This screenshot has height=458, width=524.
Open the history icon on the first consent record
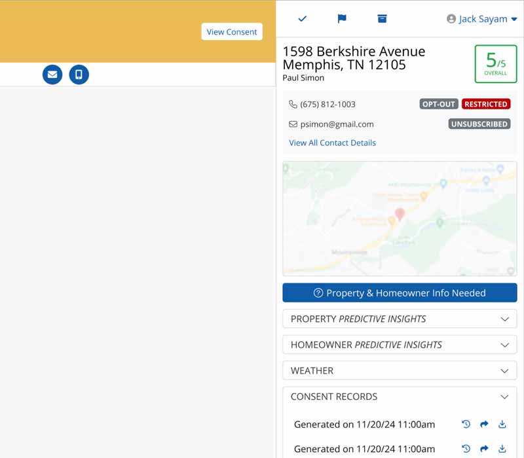pyautogui.click(x=466, y=424)
